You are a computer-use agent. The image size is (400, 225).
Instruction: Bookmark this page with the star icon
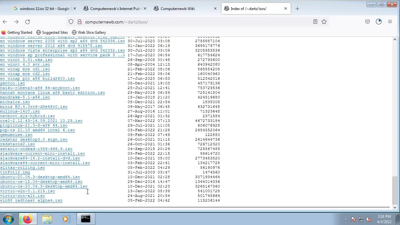click(324, 22)
